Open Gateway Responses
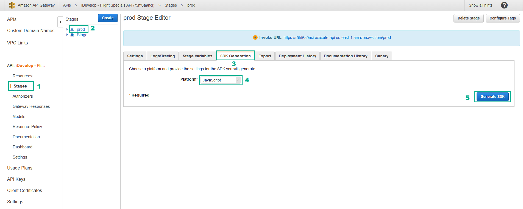This screenshot has height=209, width=523. 31,106
